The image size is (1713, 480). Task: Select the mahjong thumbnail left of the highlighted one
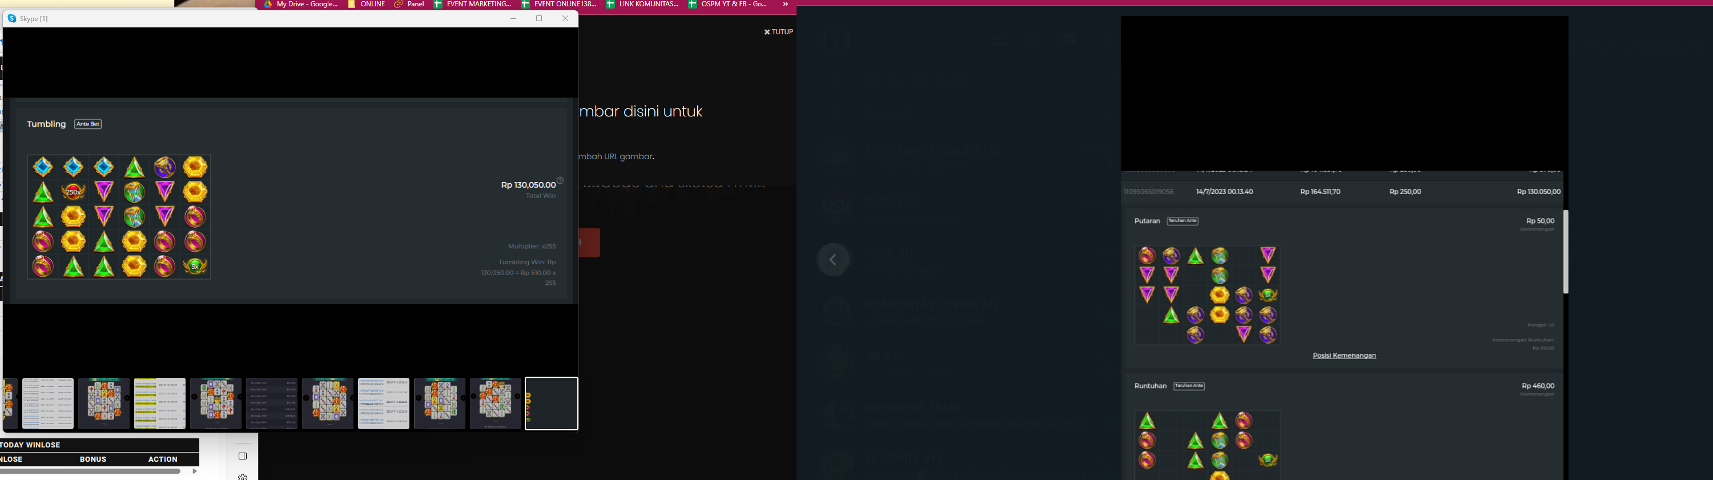(496, 404)
